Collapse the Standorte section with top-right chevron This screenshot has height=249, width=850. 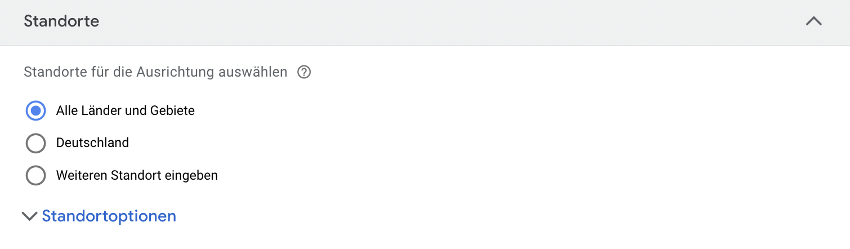coord(813,21)
